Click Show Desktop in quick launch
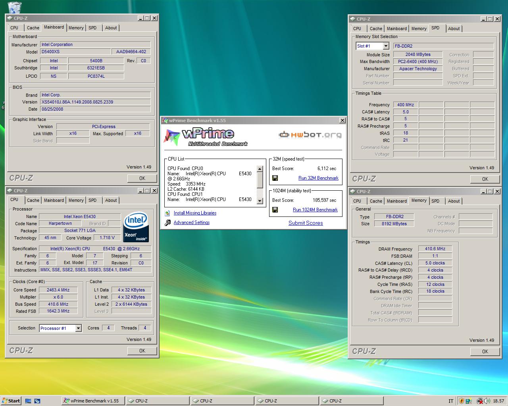Screen dimensions: 508x406 pos(28,401)
